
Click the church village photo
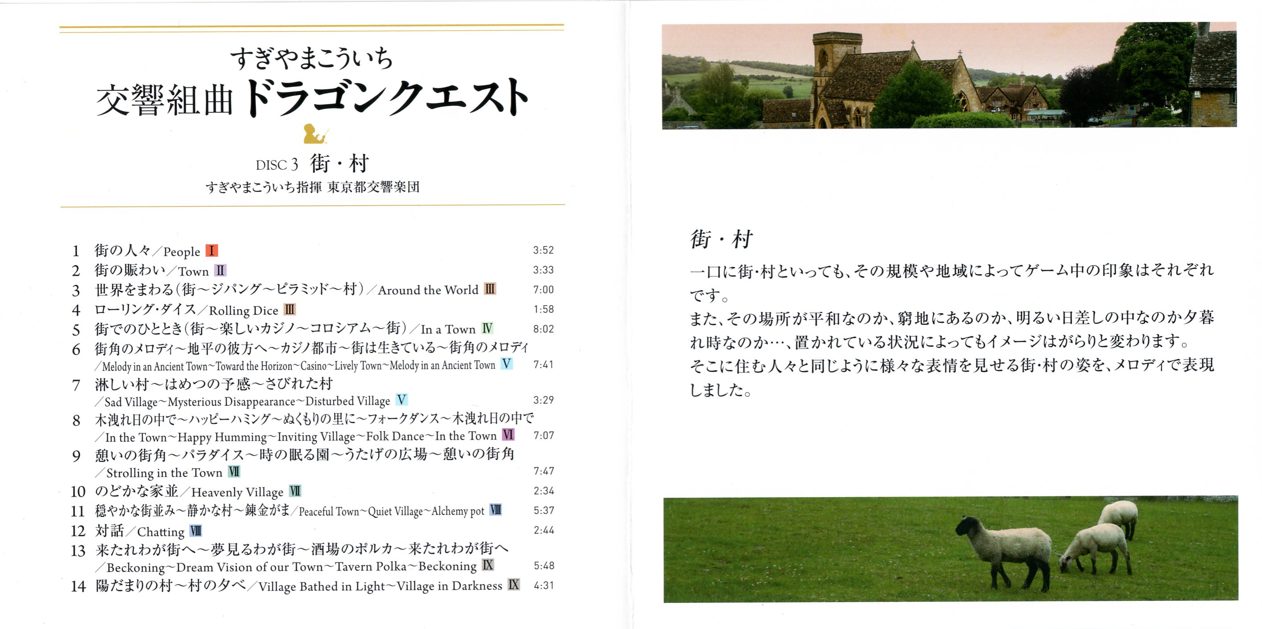point(949,76)
